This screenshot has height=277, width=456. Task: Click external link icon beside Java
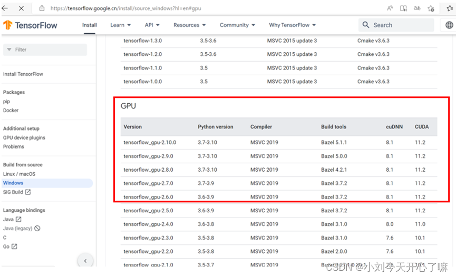[x=18, y=219]
